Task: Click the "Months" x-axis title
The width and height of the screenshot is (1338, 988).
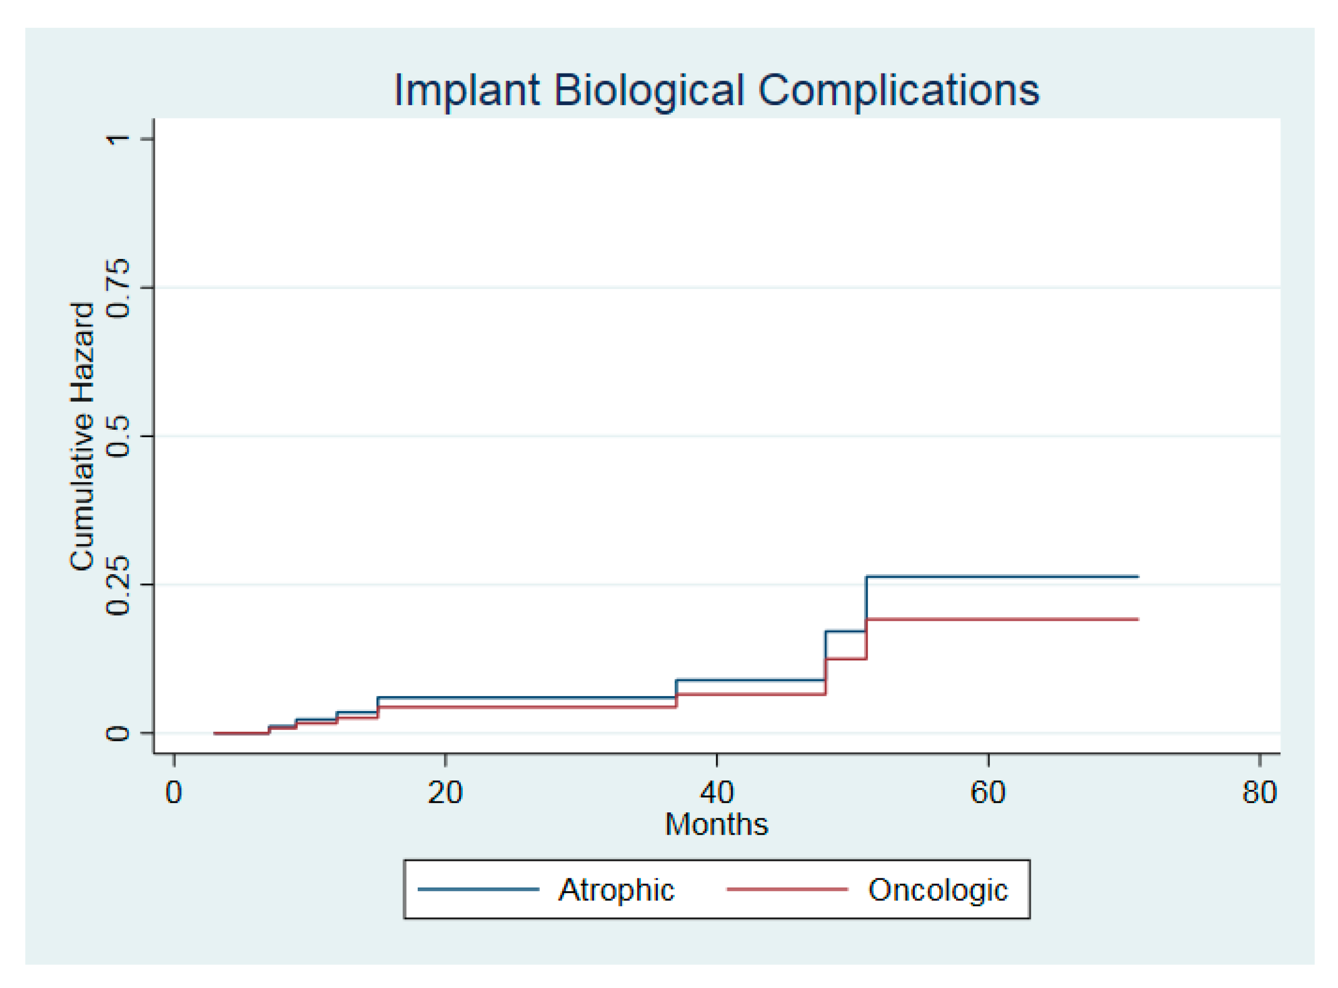Action: tap(716, 824)
